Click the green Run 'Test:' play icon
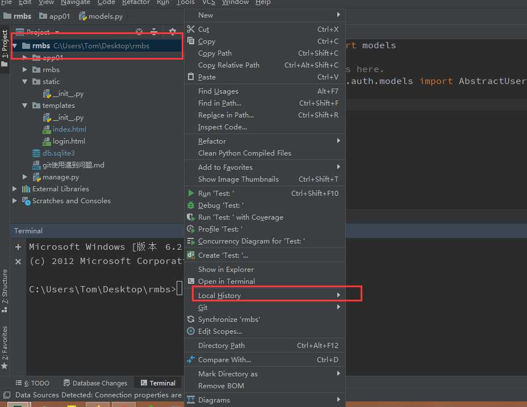Image resolution: width=527 pixels, height=407 pixels. coord(191,193)
